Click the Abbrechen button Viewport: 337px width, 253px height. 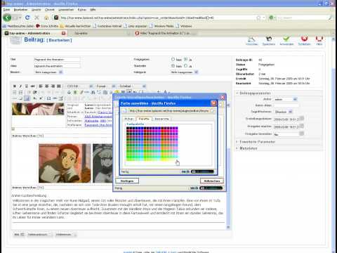[x=212, y=181]
